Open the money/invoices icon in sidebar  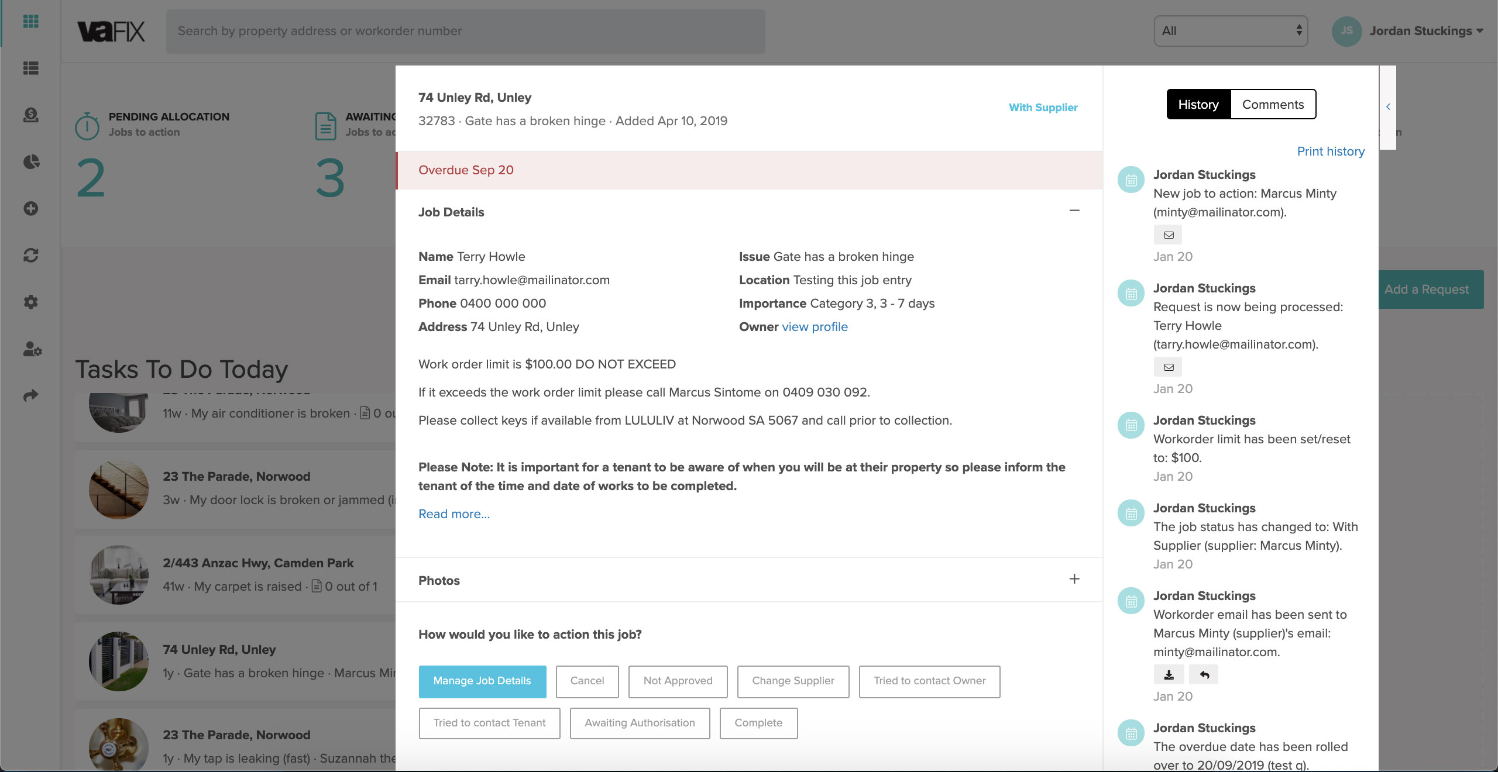[30, 115]
